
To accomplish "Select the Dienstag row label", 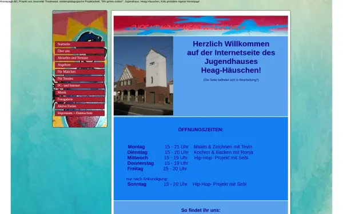I will point(137,152).
